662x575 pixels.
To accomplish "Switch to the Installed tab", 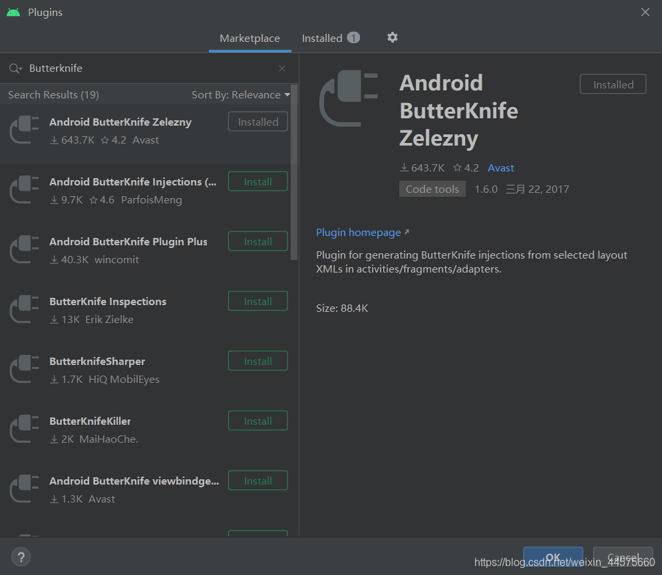I will [322, 38].
